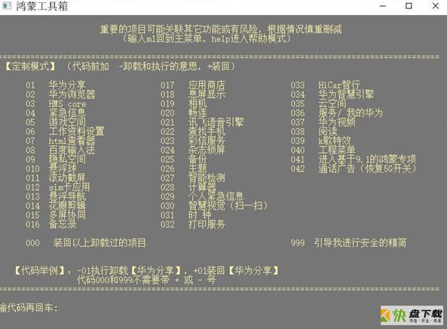Select the 028 计算器 entry
Image resolution: width=447 pixels, height=329 pixels.
pos(188,187)
